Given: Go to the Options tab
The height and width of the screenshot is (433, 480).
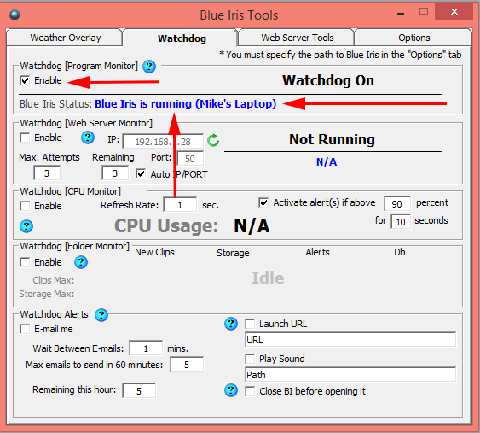Looking at the screenshot, I should click(x=413, y=38).
